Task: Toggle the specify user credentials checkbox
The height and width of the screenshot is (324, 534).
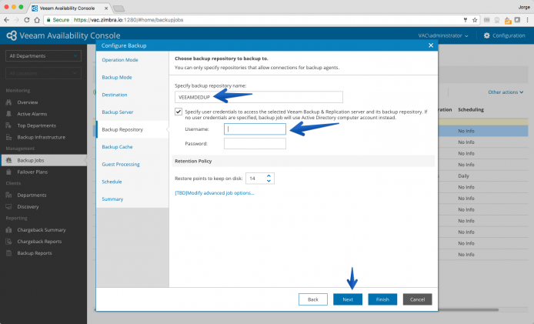Action: click(179, 112)
